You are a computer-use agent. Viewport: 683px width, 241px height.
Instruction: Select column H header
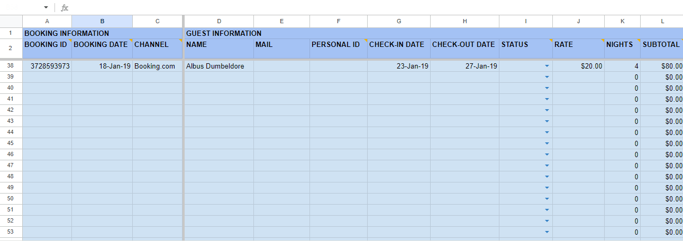465,21
